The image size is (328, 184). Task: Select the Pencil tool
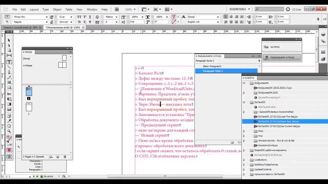(x=9, y=77)
